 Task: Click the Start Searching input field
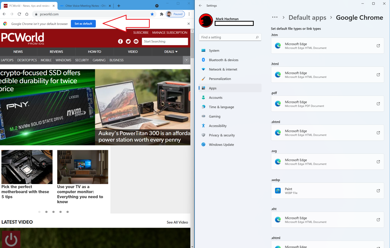(x=165, y=41)
